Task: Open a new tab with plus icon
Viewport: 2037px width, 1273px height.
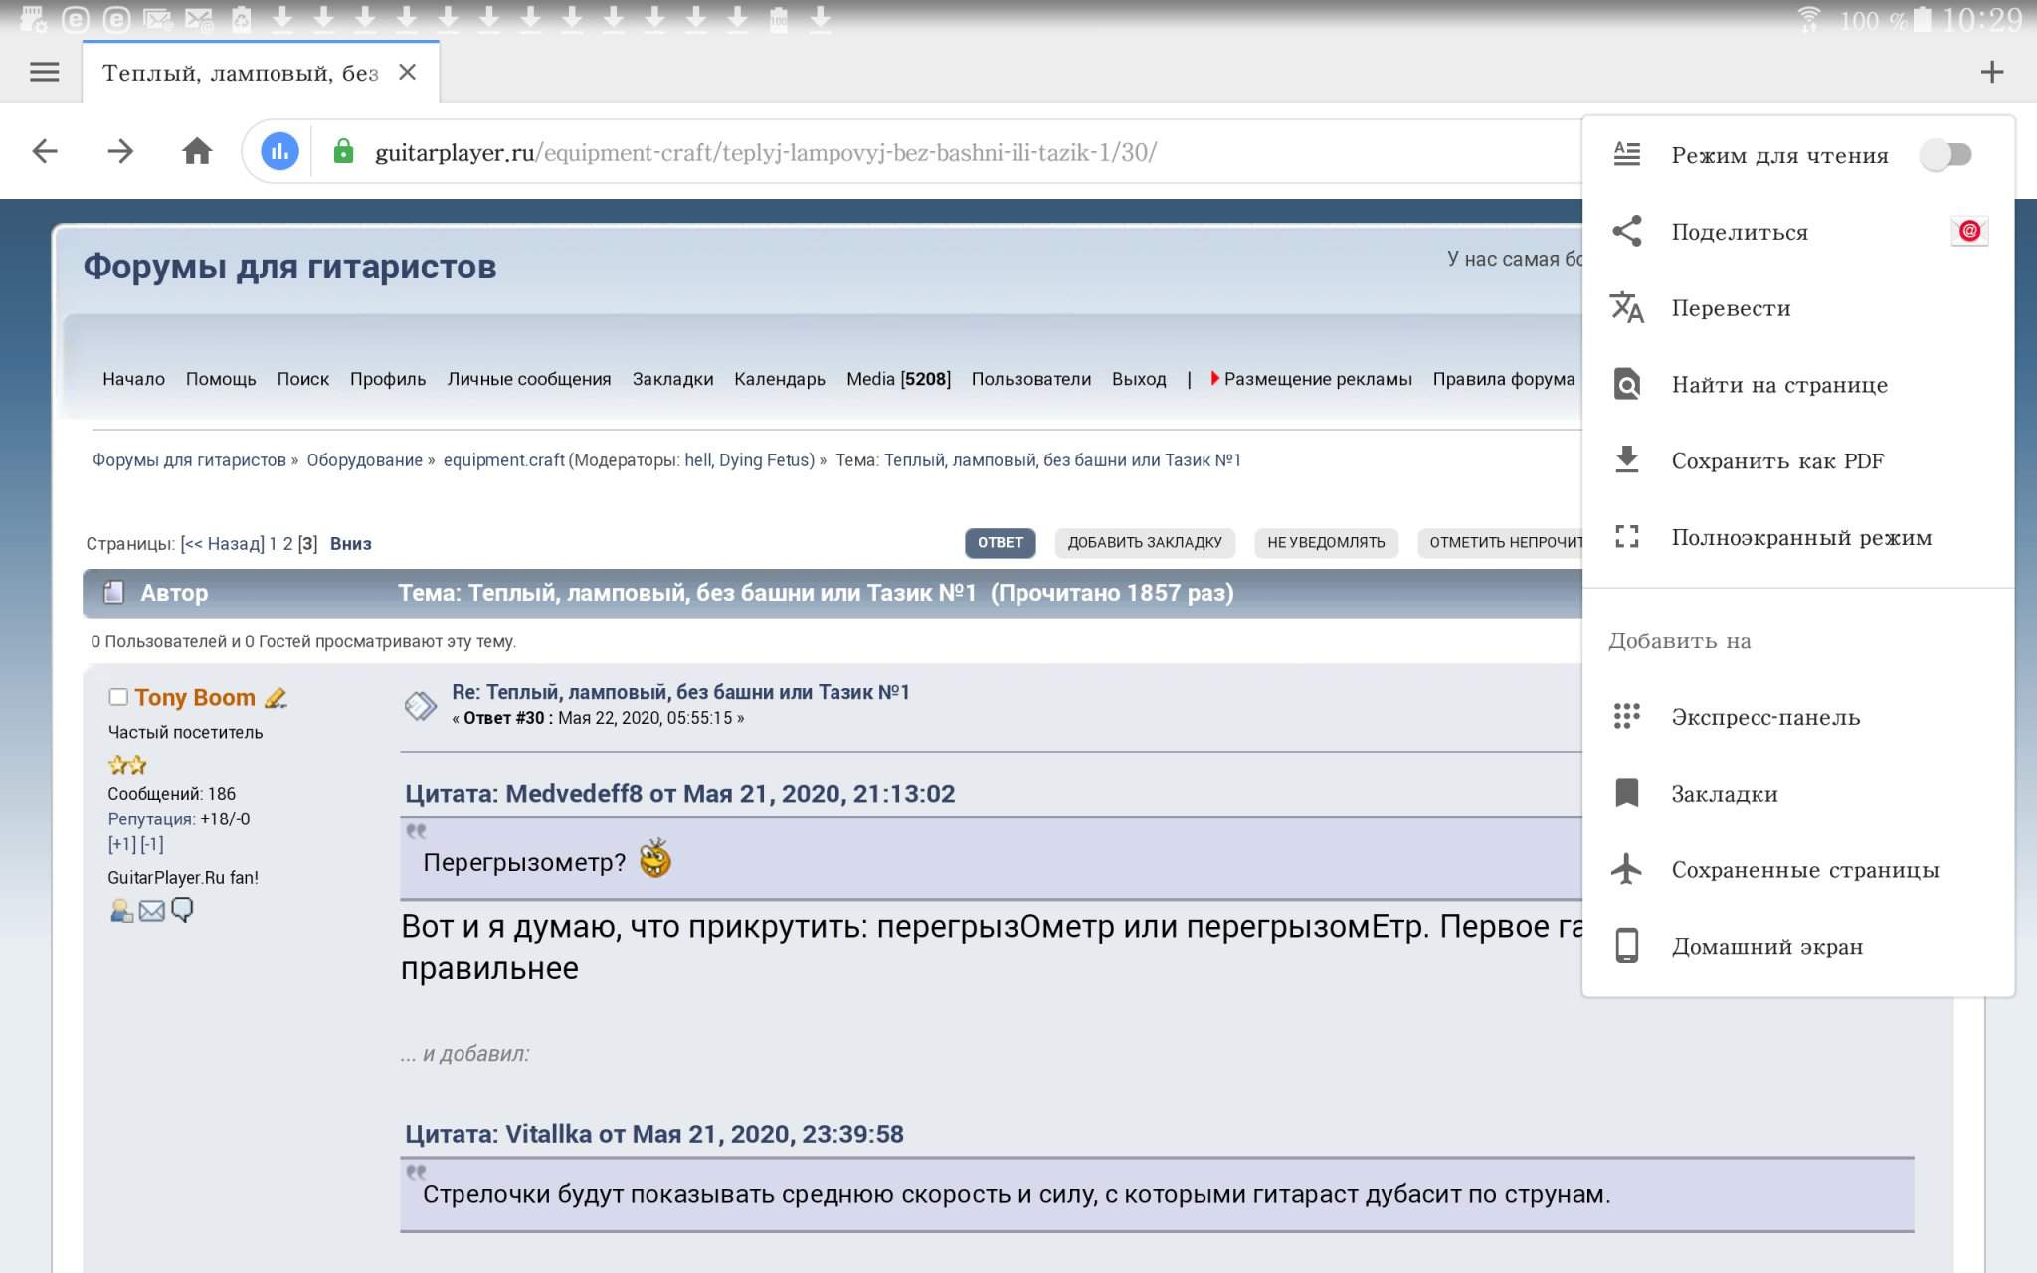Action: click(1991, 72)
